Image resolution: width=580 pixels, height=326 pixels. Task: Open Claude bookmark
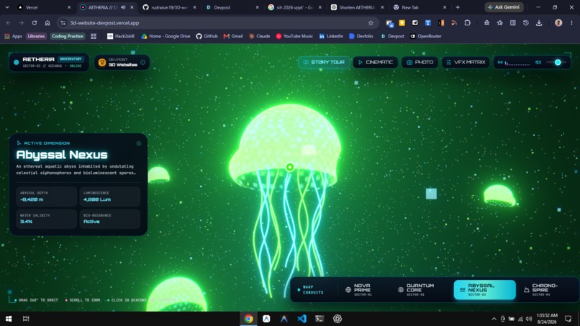coord(259,36)
